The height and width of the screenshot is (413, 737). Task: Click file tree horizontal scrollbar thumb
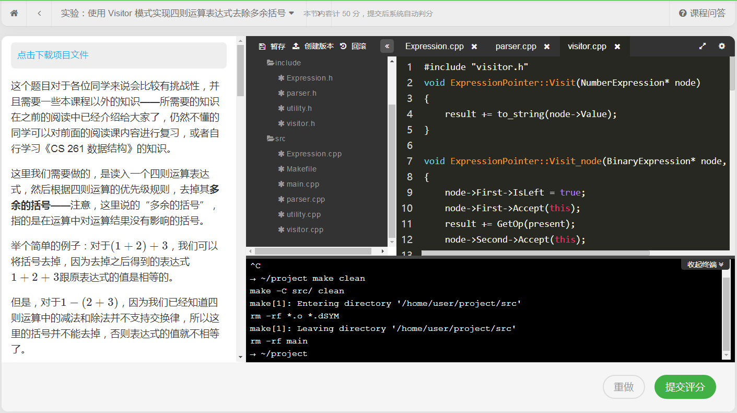click(312, 251)
